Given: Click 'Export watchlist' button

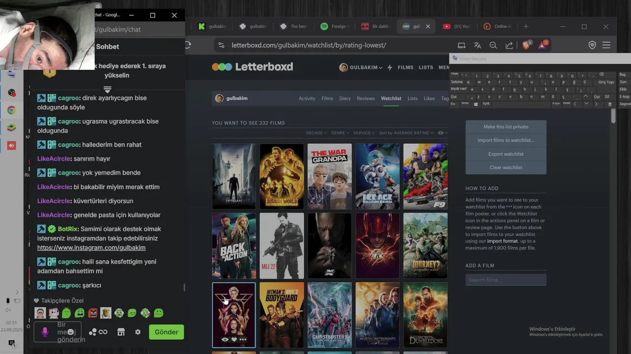Looking at the screenshot, I should coord(506,154).
